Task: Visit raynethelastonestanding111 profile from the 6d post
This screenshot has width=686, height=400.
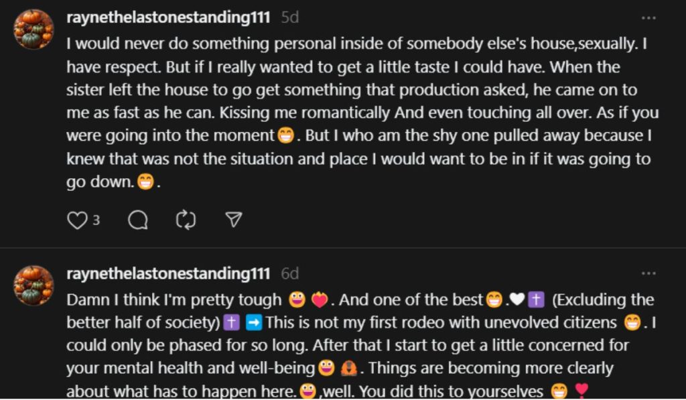Action: point(168,274)
